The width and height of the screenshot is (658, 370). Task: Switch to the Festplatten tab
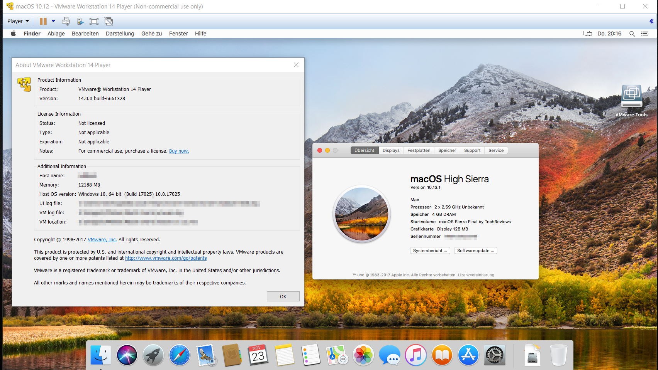[x=419, y=150]
